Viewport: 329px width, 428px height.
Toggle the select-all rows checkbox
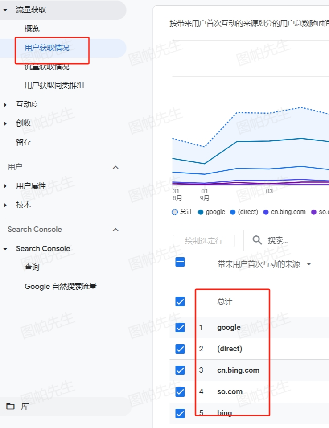click(x=180, y=262)
